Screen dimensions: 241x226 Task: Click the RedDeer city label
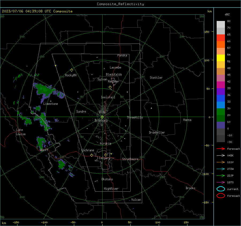tap(114, 81)
